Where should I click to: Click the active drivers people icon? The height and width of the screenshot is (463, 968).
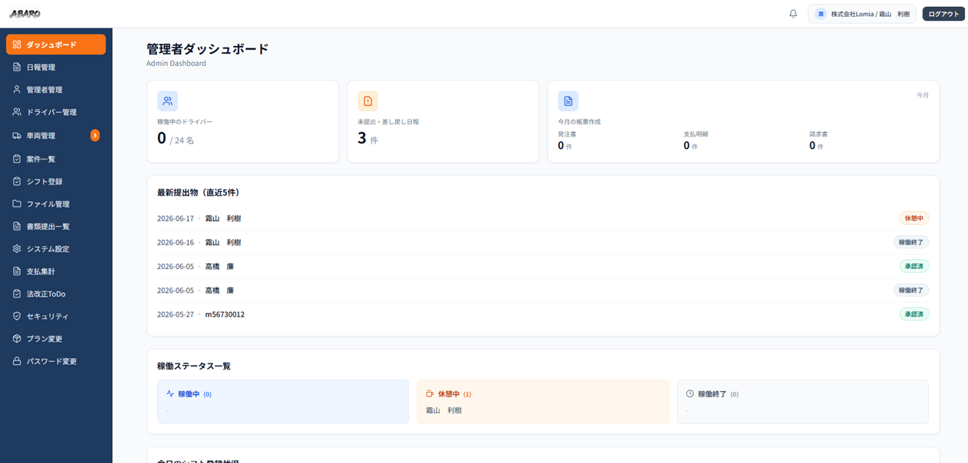168,101
